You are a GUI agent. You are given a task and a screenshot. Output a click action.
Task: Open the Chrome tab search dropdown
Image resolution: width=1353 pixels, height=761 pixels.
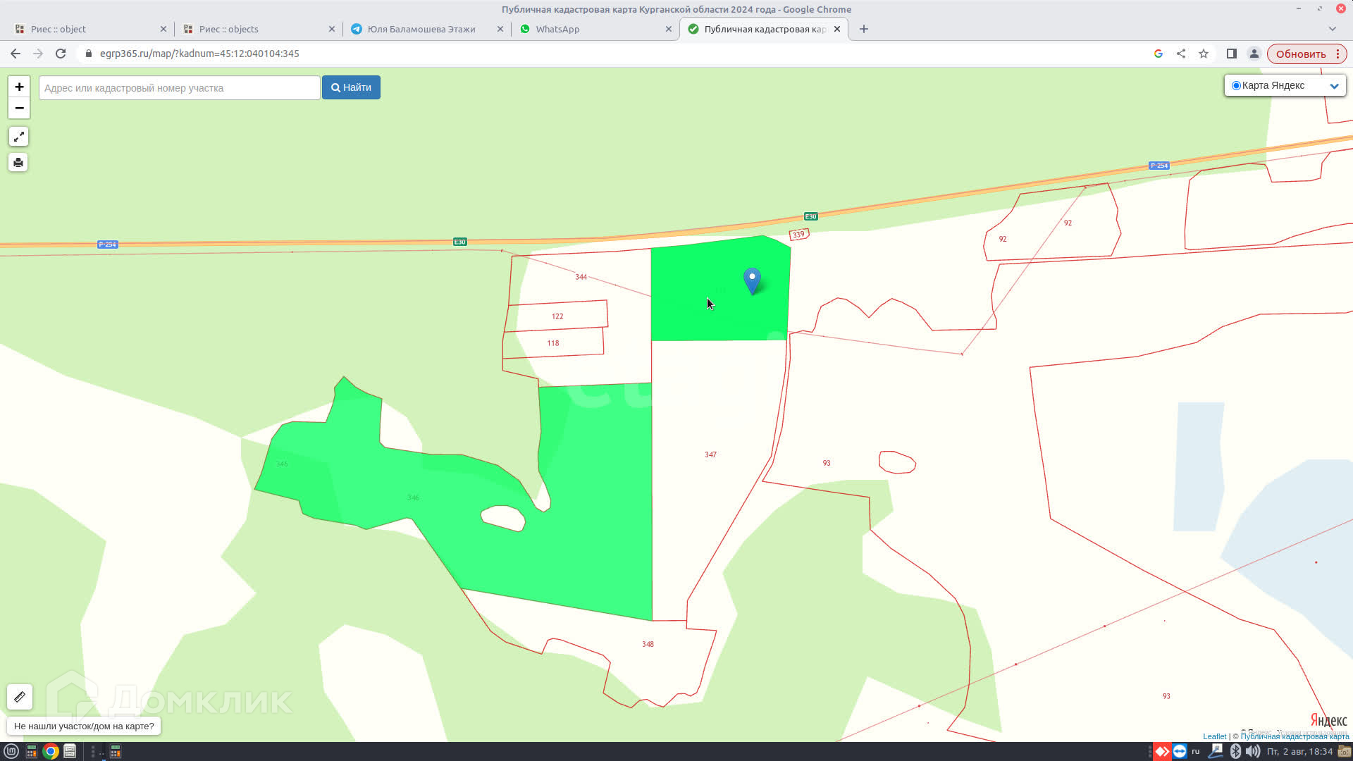pos(1332,29)
